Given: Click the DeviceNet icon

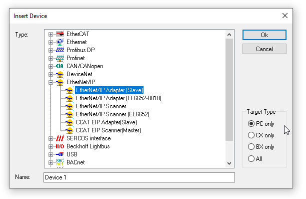Looking at the screenshot, I should click(x=60, y=74).
